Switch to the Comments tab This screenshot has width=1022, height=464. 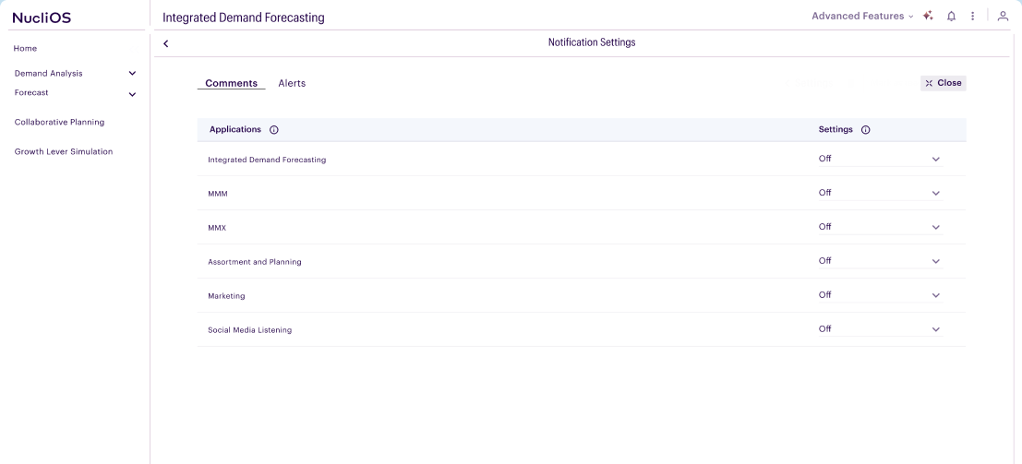(x=232, y=83)
